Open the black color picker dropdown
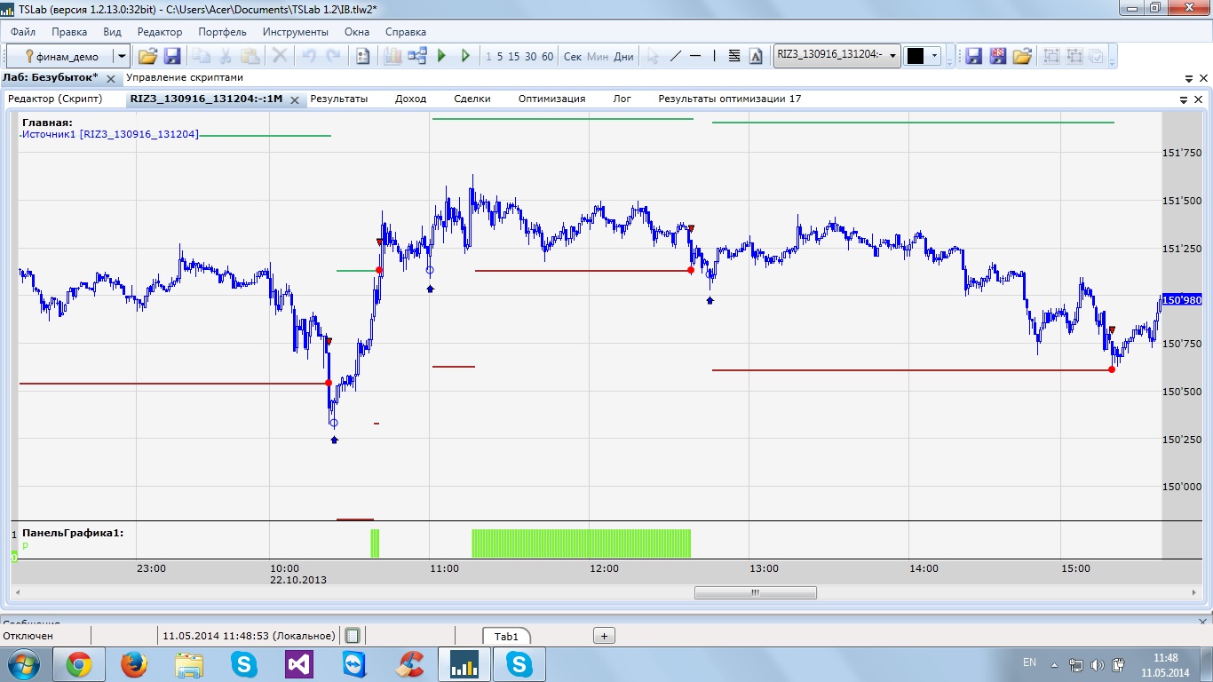Image resolution: width=1213 pixels, height=682 pixels. click(934, 56)
